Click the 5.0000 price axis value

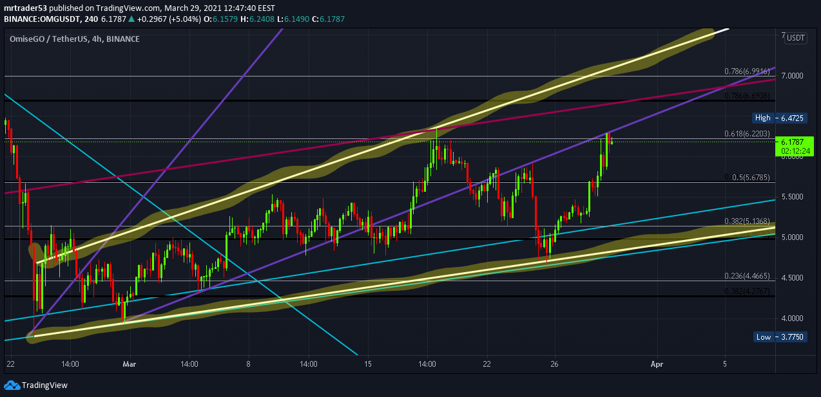coord(792,237)
